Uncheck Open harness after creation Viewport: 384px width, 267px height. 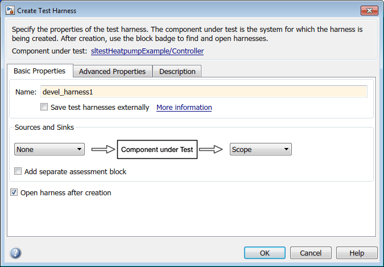coord(14,193)
